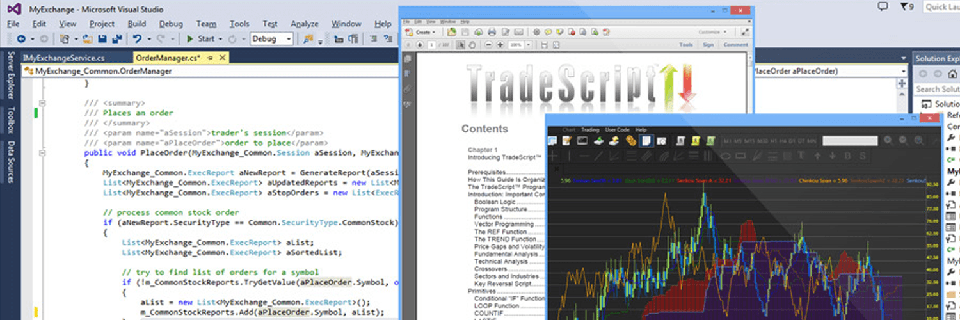The width and height of the screenshot is (960, 320).
Task: Open the User Code menu in chart window
Action: (x=617, y=130)
